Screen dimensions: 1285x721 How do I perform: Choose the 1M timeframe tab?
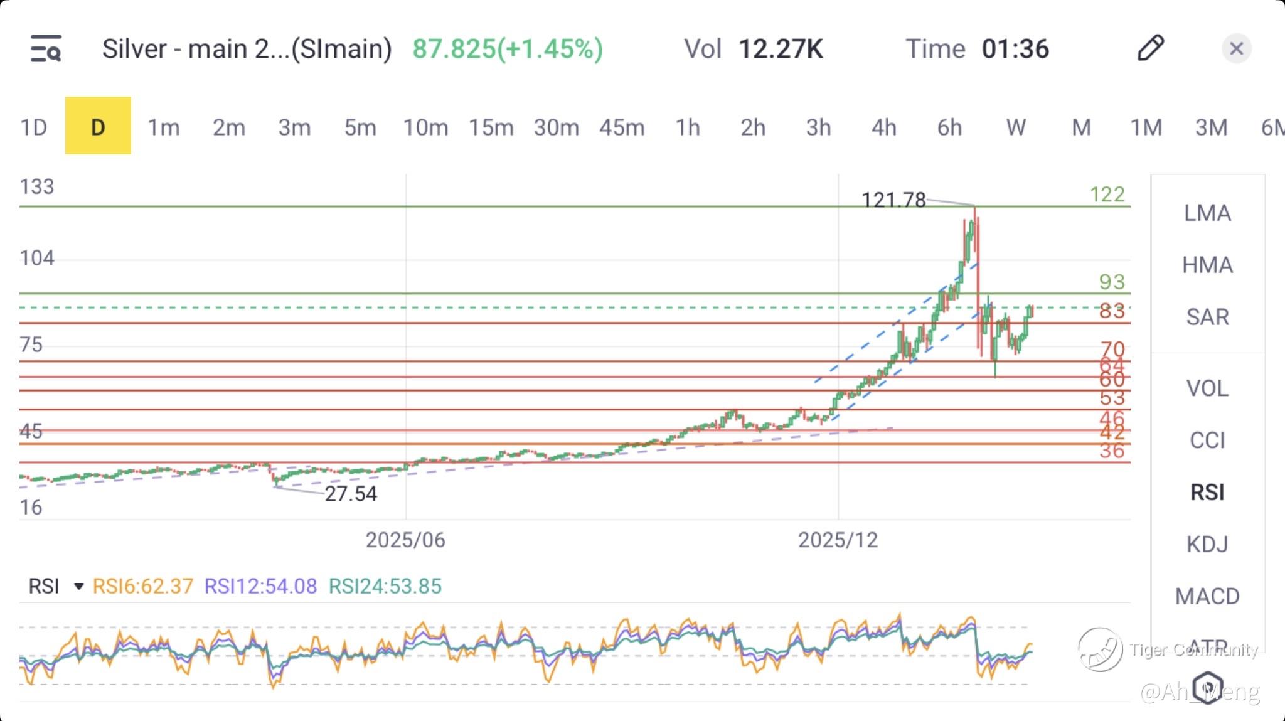(1146, 127)
